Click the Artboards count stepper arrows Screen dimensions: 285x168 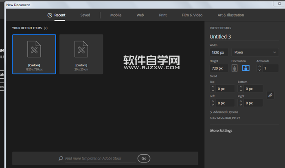click(x=259, y=68)
